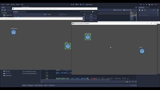The image size is (160, 90).
Task: Jump to _on_connected_to_server method
Action: [x=29, y=71]
